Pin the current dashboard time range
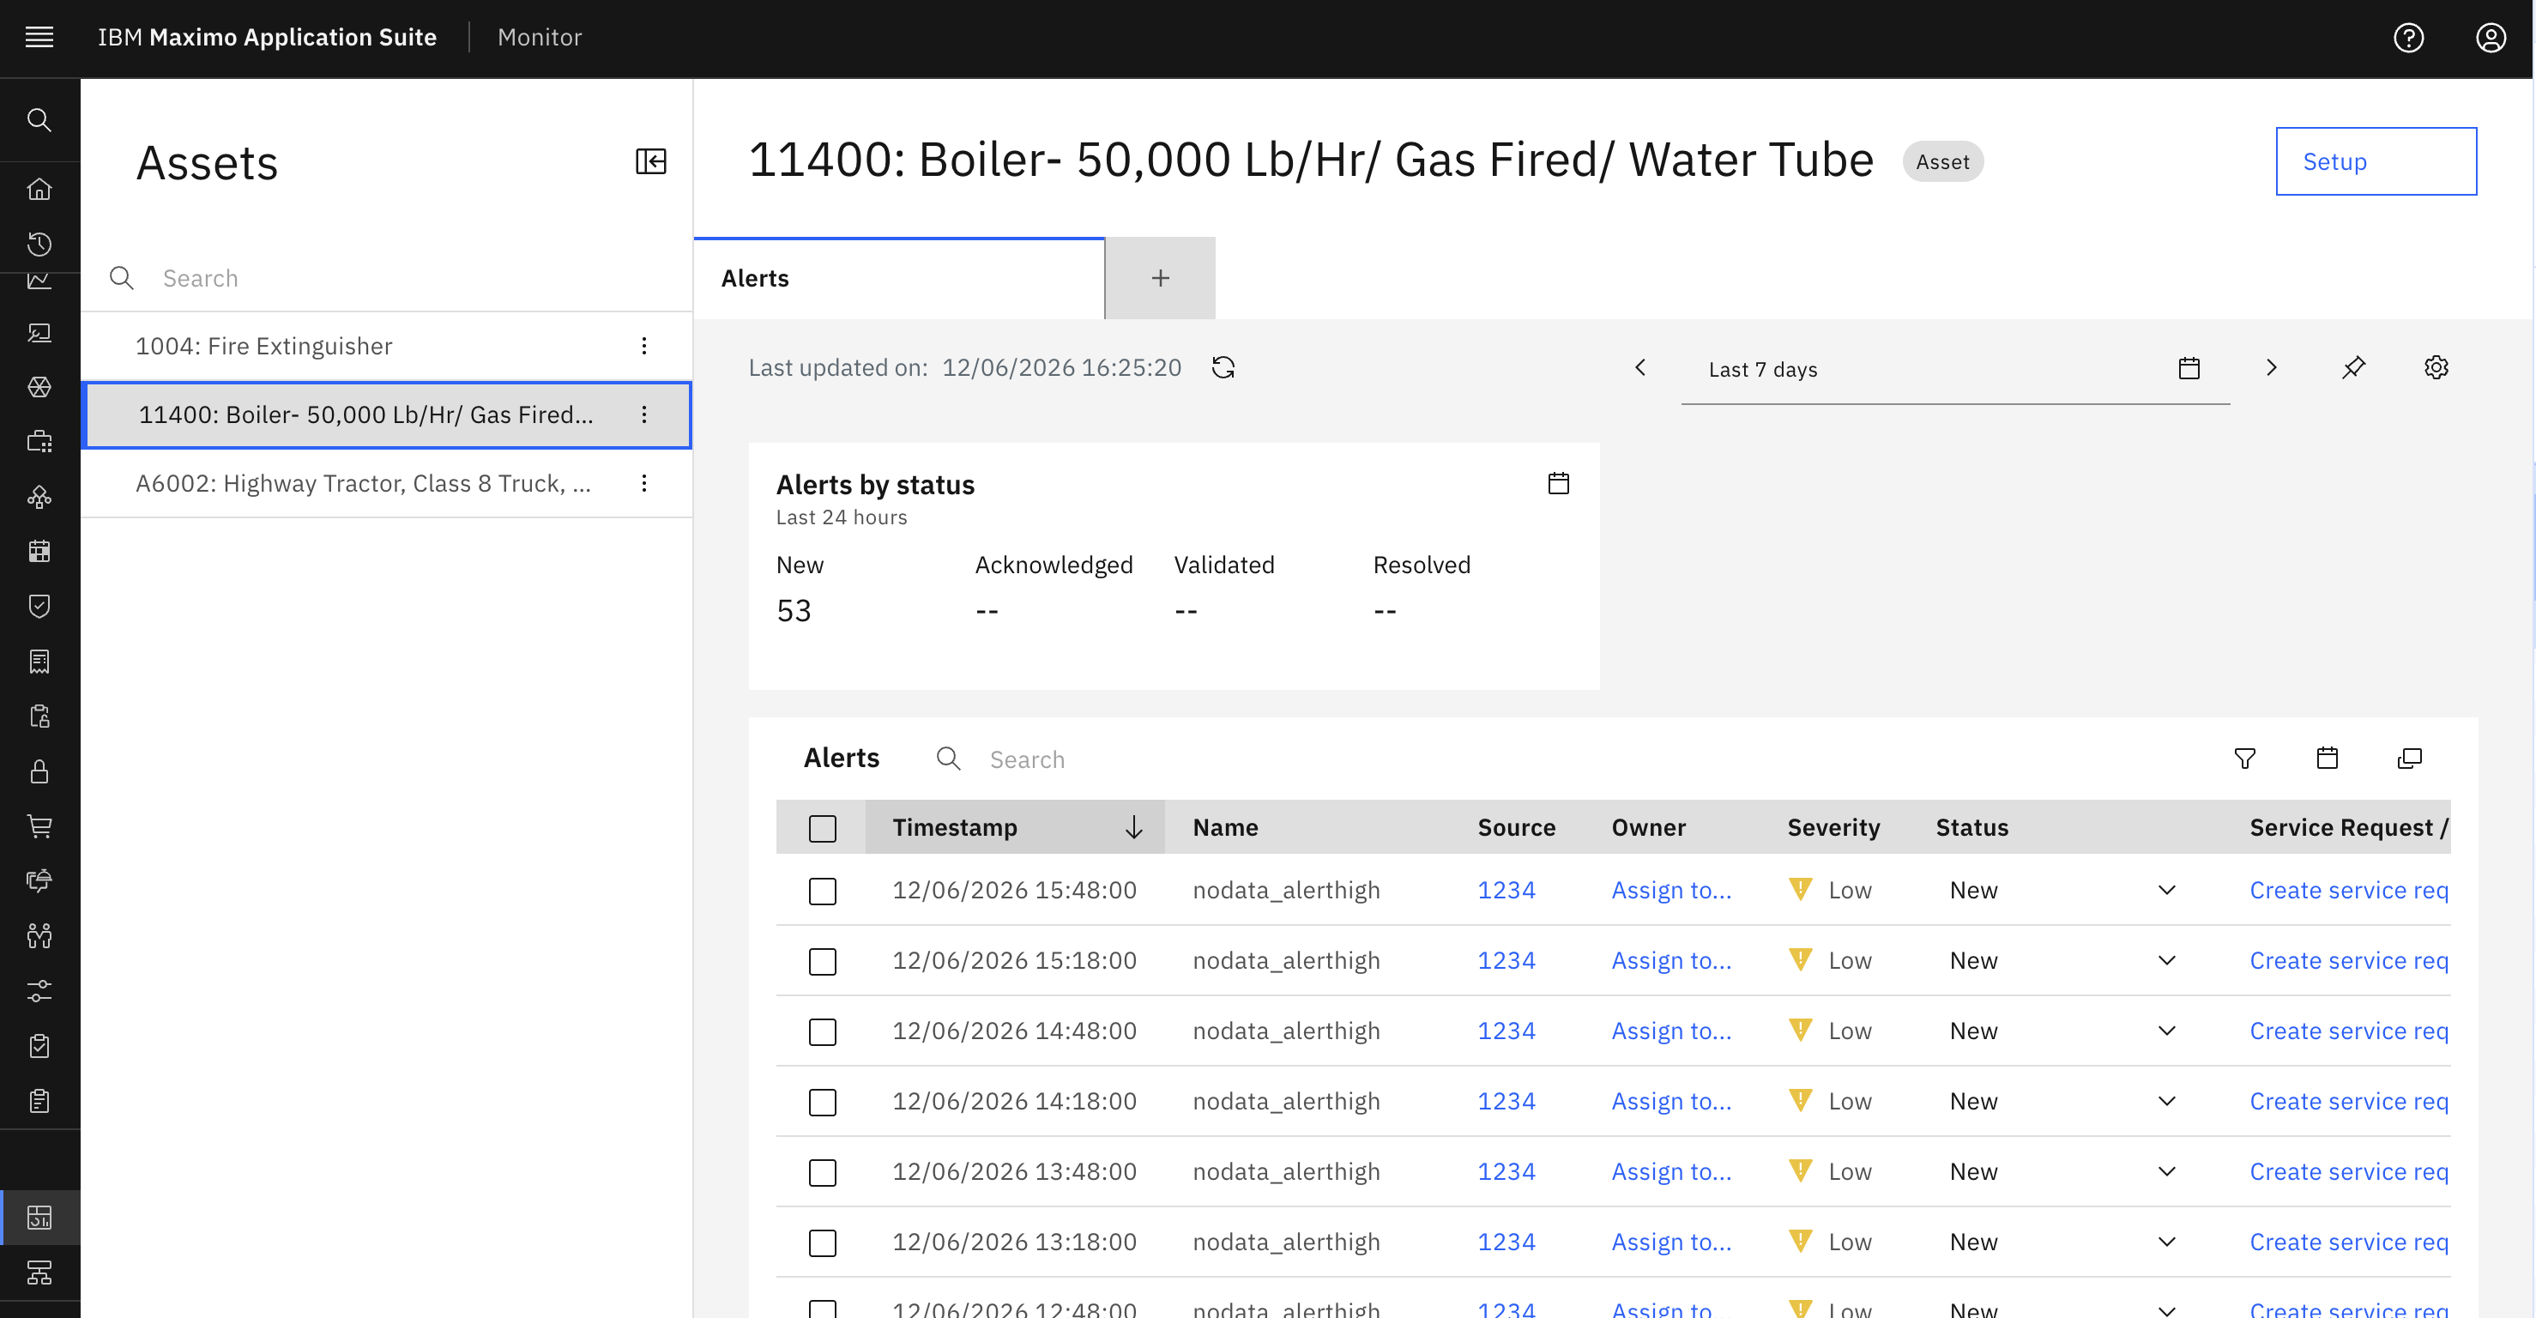Image resolution: width=2536 pixels, height=1318 pixels. 2353,367
